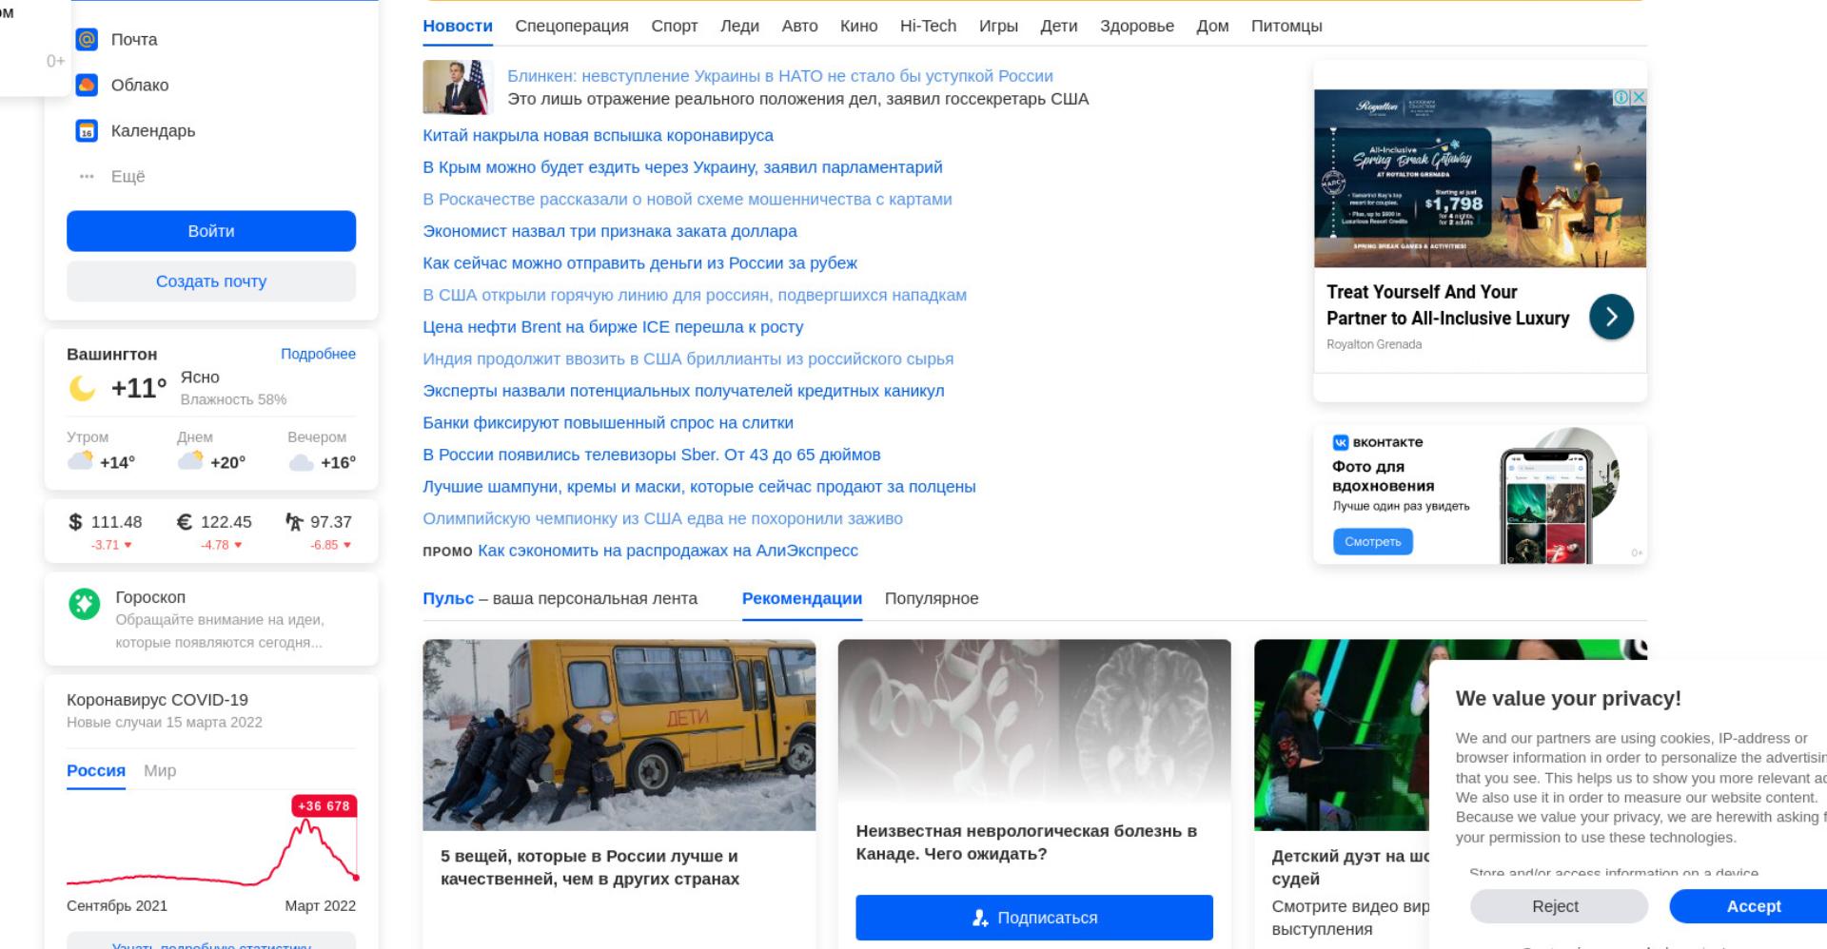The image size is (1827, 949).
Task: Open the Календарь calendar icon
Action: pos(87,130)
